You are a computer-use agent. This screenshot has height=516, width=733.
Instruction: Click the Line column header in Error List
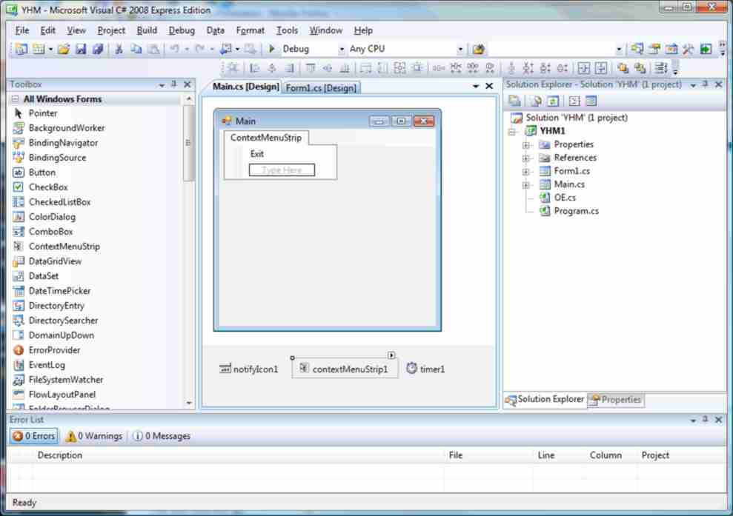546,455
